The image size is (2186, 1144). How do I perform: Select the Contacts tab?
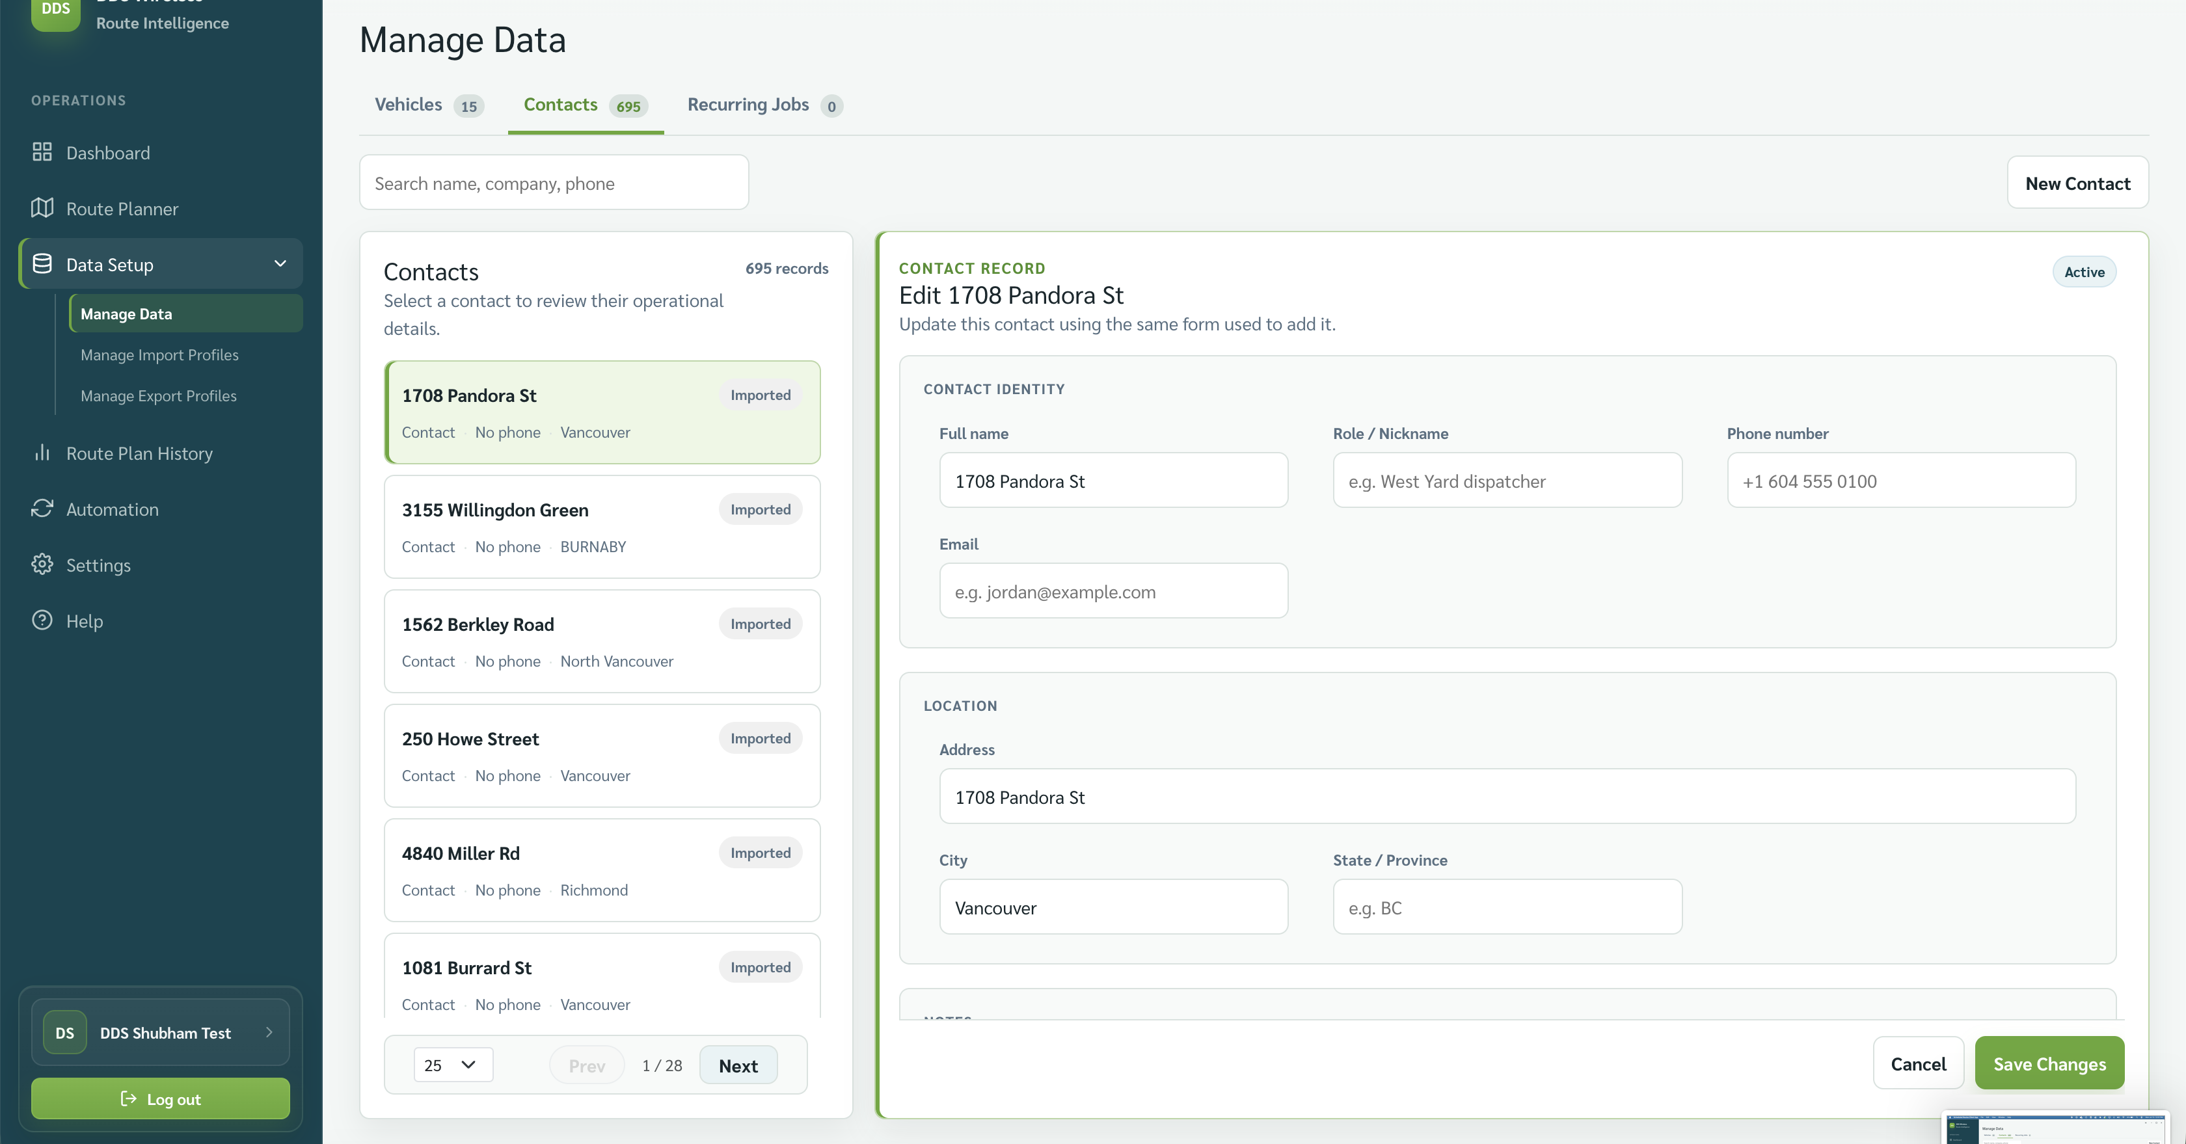(x=586, y=105)
